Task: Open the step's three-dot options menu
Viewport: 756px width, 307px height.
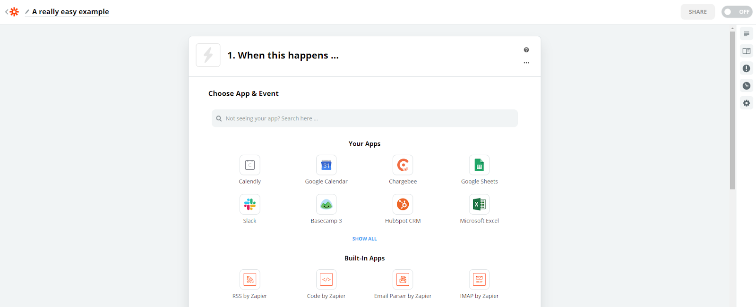Action: click(x=526, y=63)
